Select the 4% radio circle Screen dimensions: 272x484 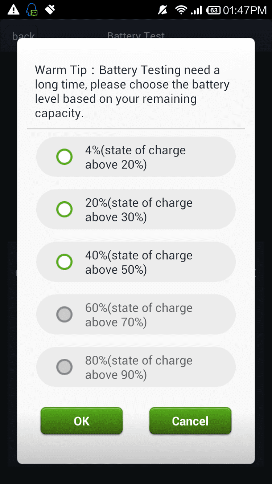coord(65,157)
